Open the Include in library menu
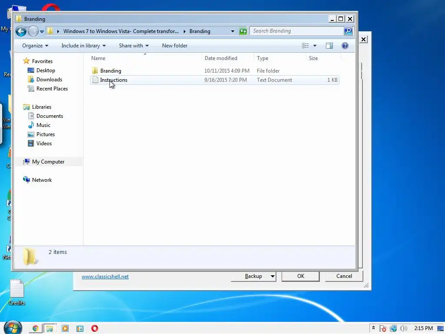The height and width of the screenshot is (334, 445). coord(83,46)
